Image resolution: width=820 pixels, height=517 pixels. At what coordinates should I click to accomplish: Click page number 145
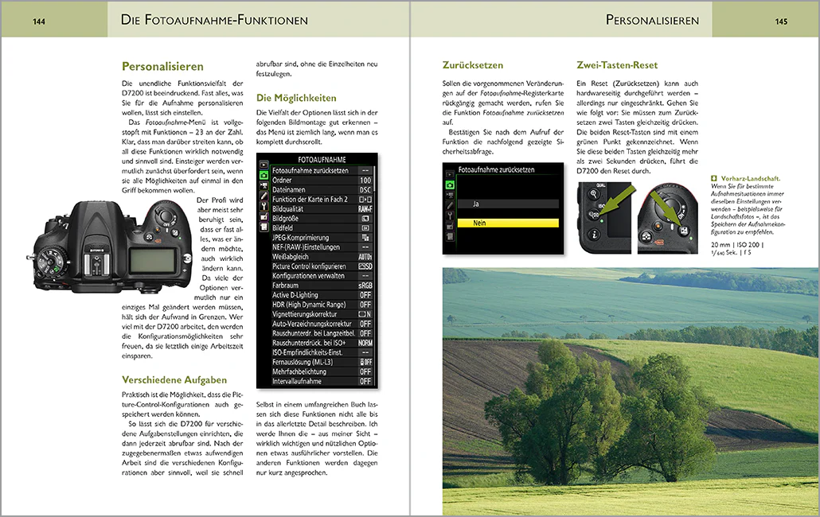pyautogui.click(x=781, y=21)
